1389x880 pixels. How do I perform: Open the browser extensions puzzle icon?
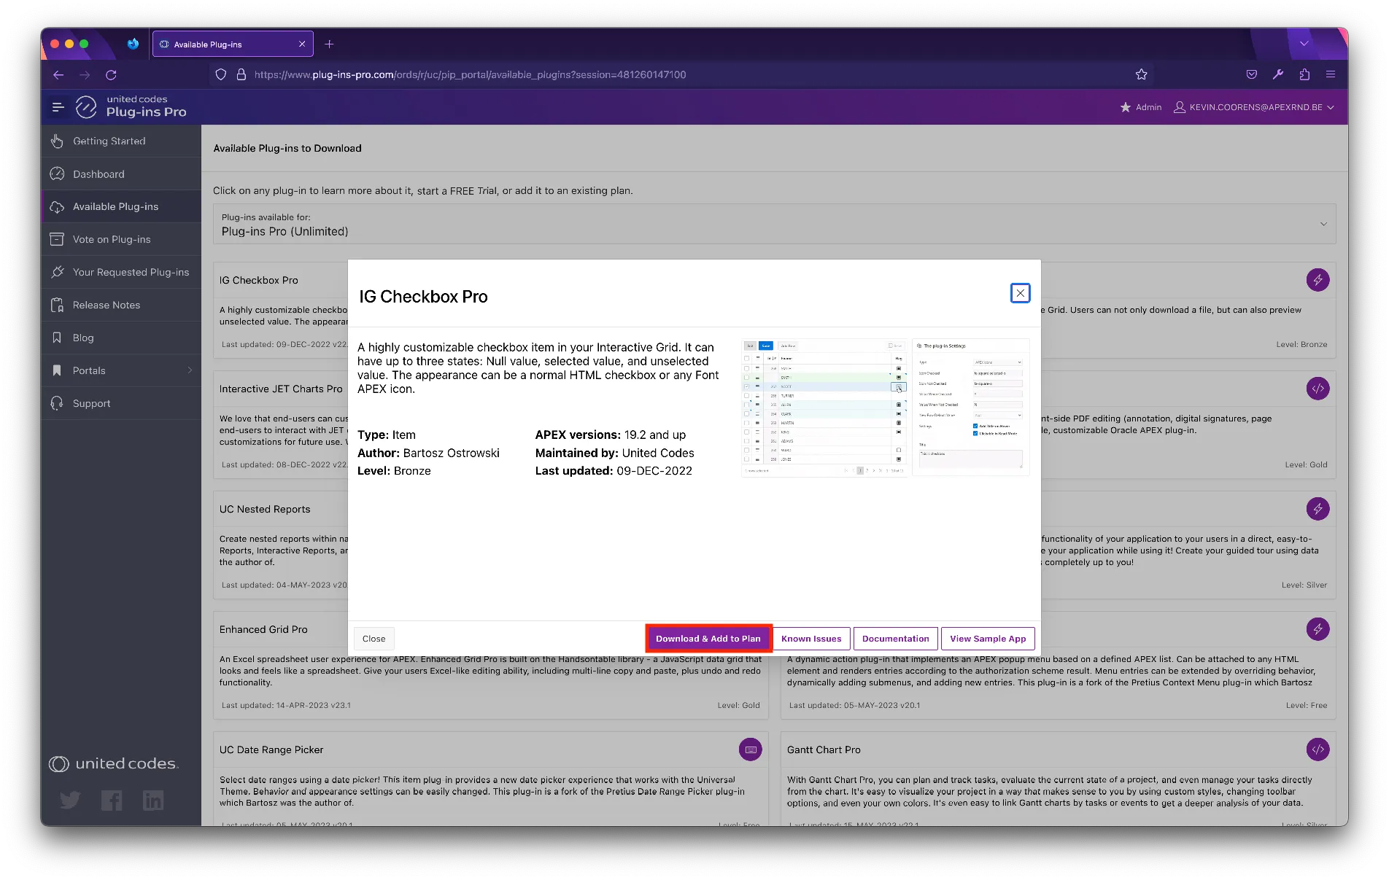coord(1304,74)
